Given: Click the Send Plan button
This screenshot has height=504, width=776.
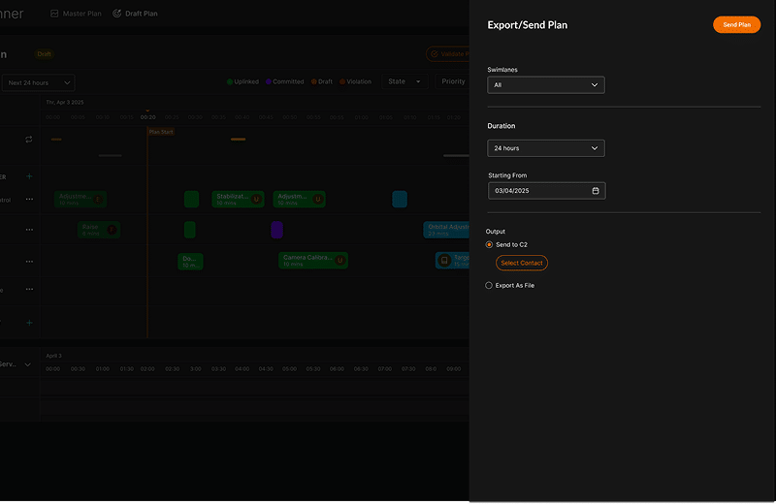Looking at the screenshot, I should coord(736,25).
